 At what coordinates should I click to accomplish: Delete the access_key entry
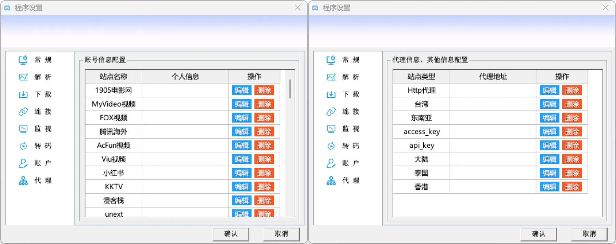coord(572,132)
